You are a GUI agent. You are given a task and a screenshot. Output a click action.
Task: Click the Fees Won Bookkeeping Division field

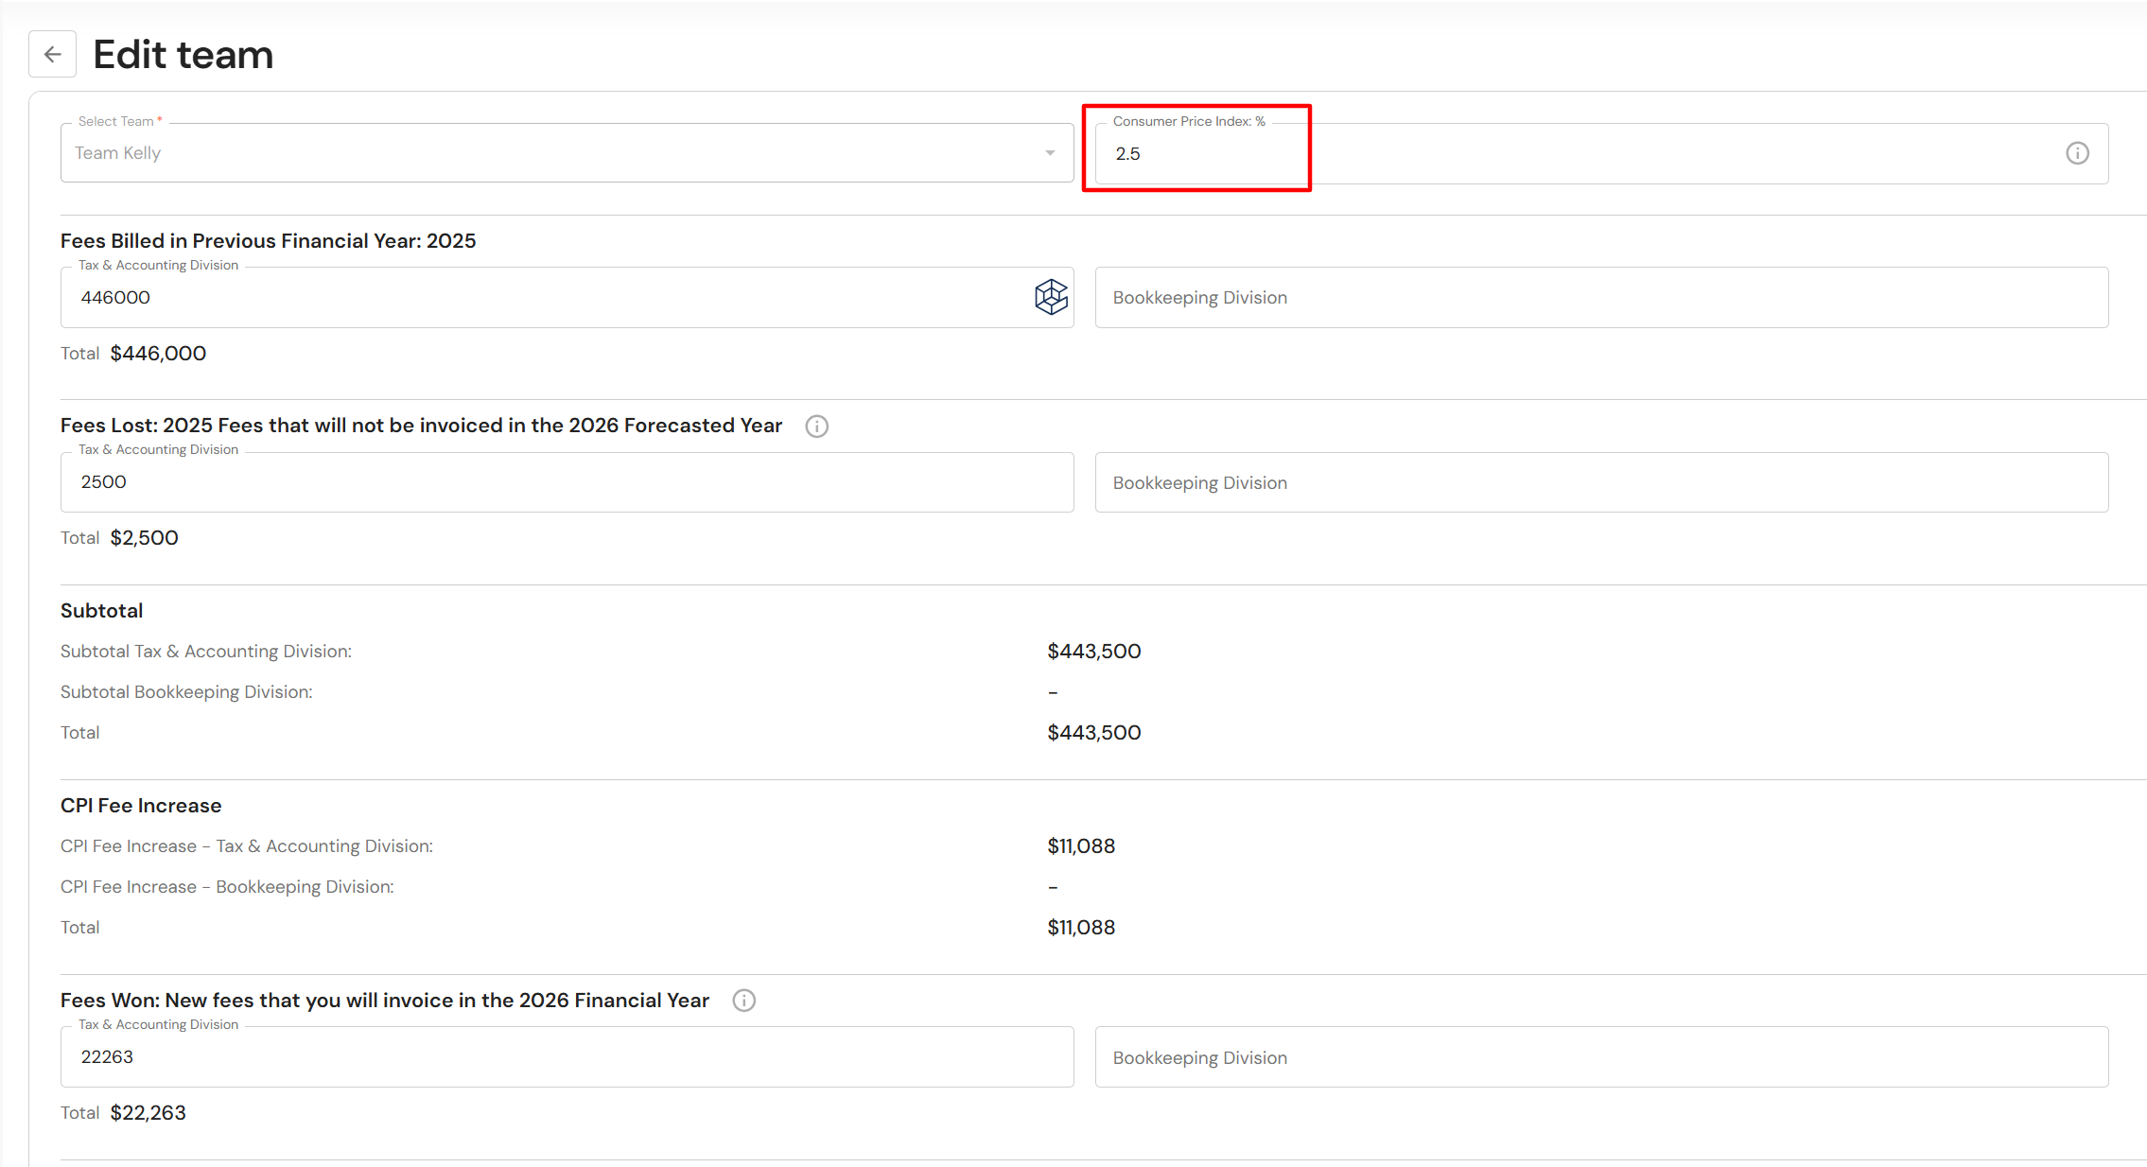(1600, 1056)
